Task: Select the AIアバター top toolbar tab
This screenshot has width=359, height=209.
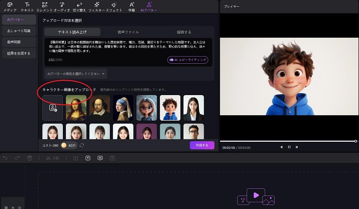Action: (x=149, y=7)
